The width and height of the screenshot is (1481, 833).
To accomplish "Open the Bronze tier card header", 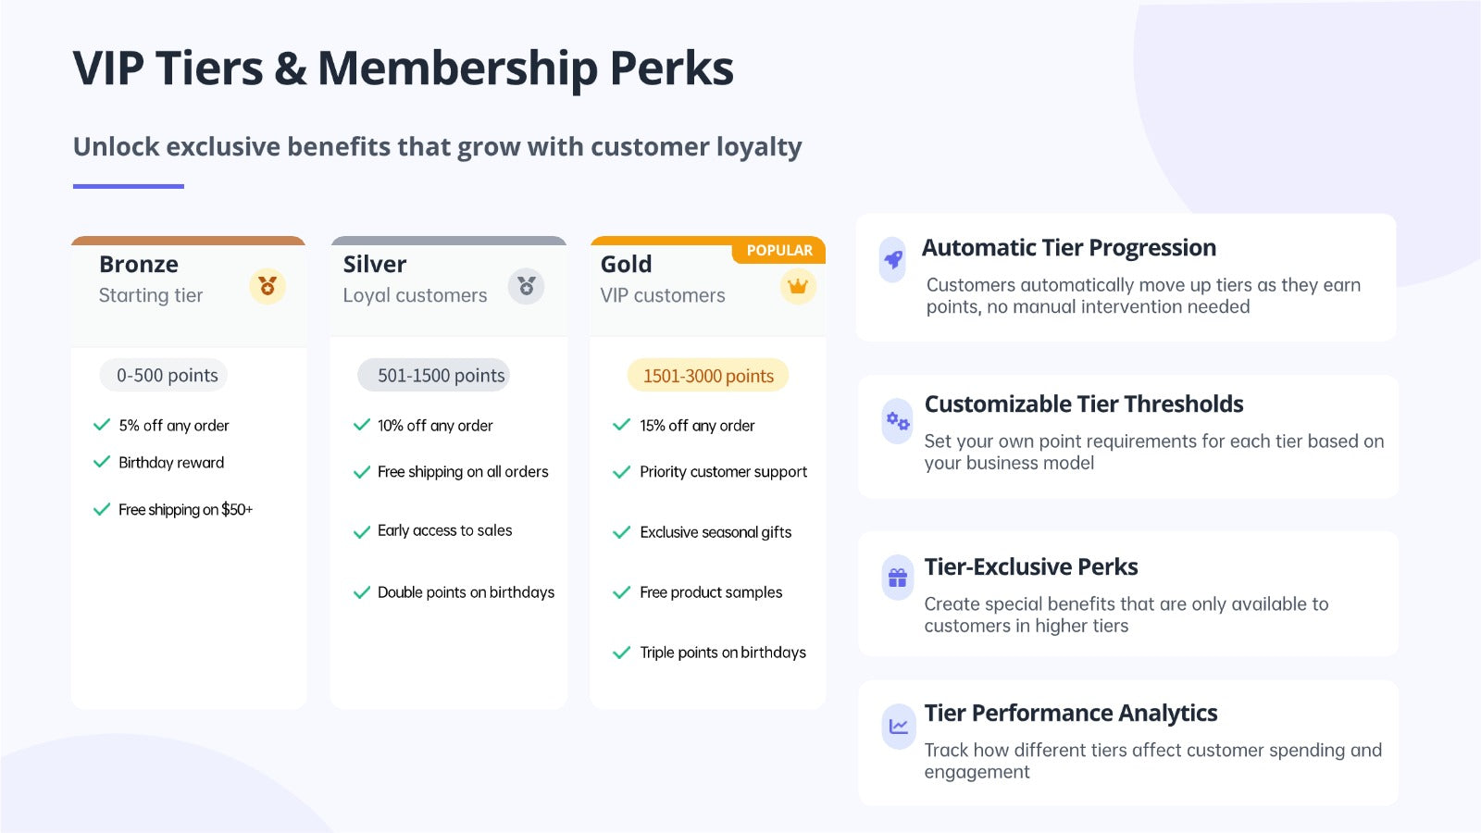I will coord(189,291).
